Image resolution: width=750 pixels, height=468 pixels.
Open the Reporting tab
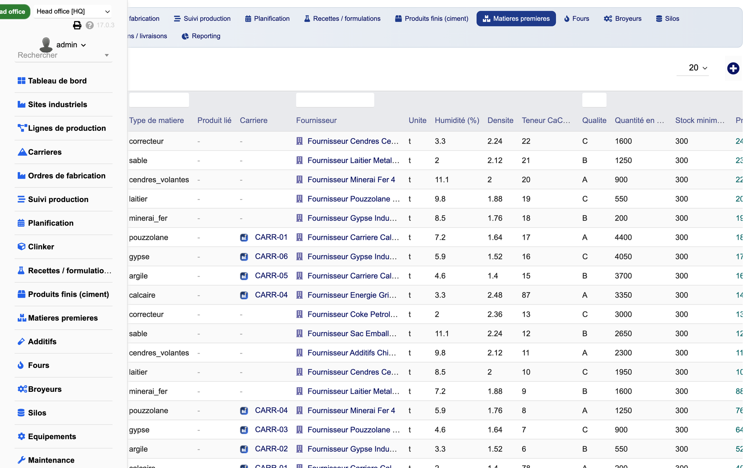201,36
